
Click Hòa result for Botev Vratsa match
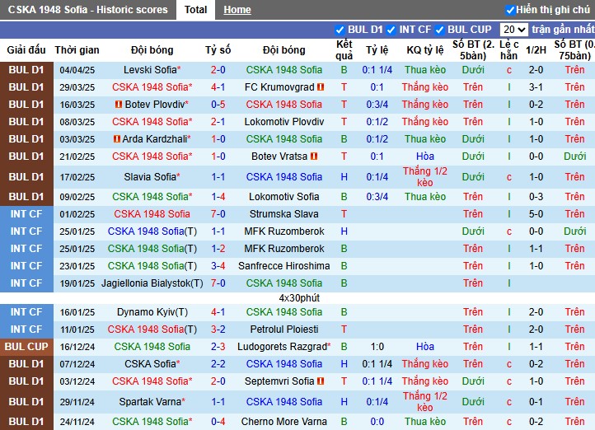click(x=425, y=157)
